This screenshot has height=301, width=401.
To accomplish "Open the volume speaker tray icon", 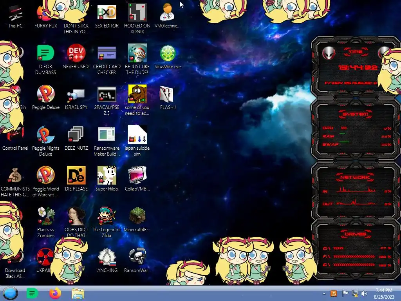I will [364, 294].
